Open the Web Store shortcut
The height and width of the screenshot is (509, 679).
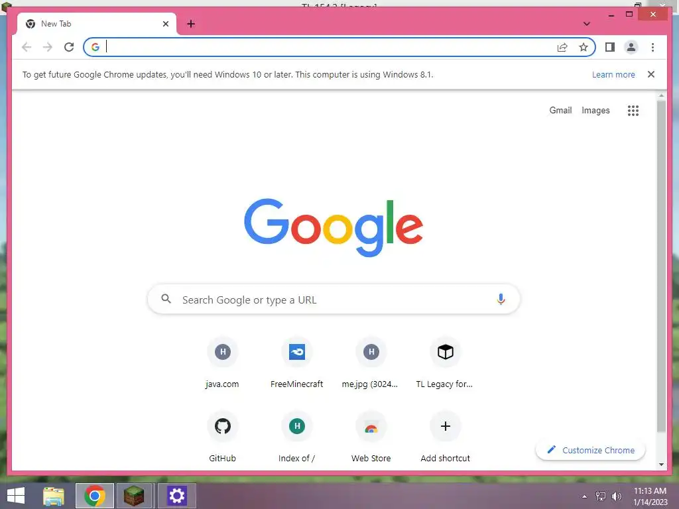371,437
